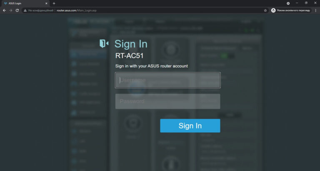Image resolution: width=320 pixels, height=171 pixels.
Task: Click the door-shaped Sign In logo icon
Action: coord(104,44)
